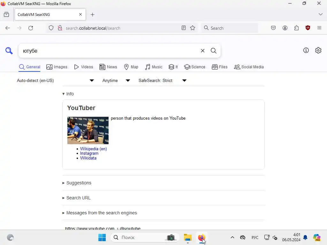Toggle reader view icon in address bar
The height and width of the screenshot is (245, 327).
(x=183, y=28)
